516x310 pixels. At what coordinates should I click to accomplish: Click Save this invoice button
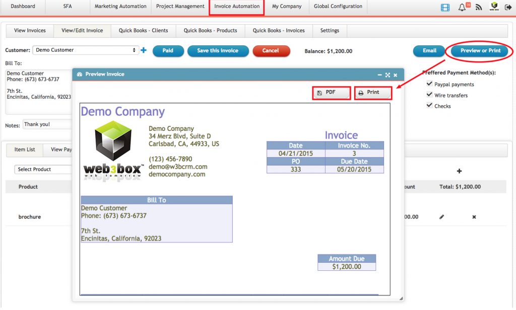coord(218,51)
